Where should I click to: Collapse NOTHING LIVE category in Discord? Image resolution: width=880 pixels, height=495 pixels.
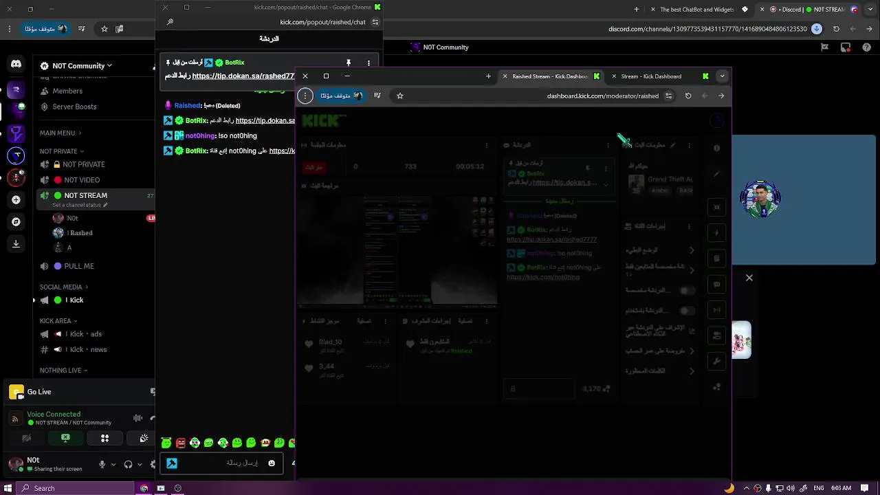(64, 371)
